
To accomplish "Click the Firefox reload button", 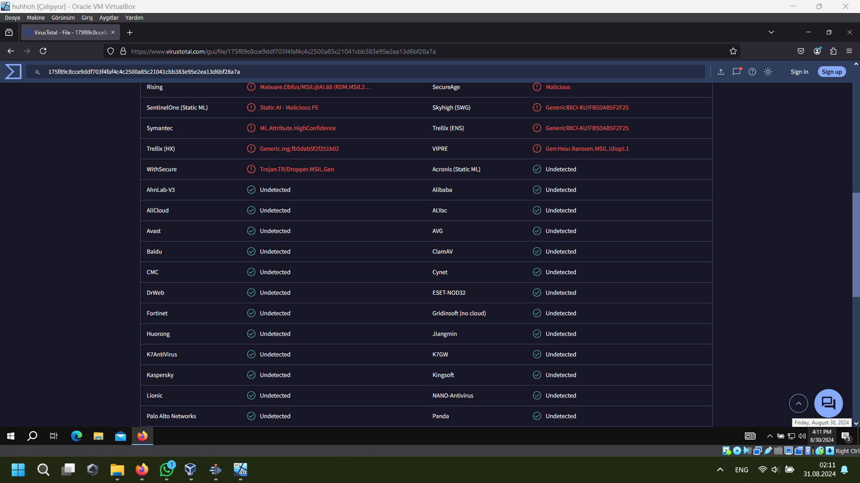I will click(x=43, y=51).
